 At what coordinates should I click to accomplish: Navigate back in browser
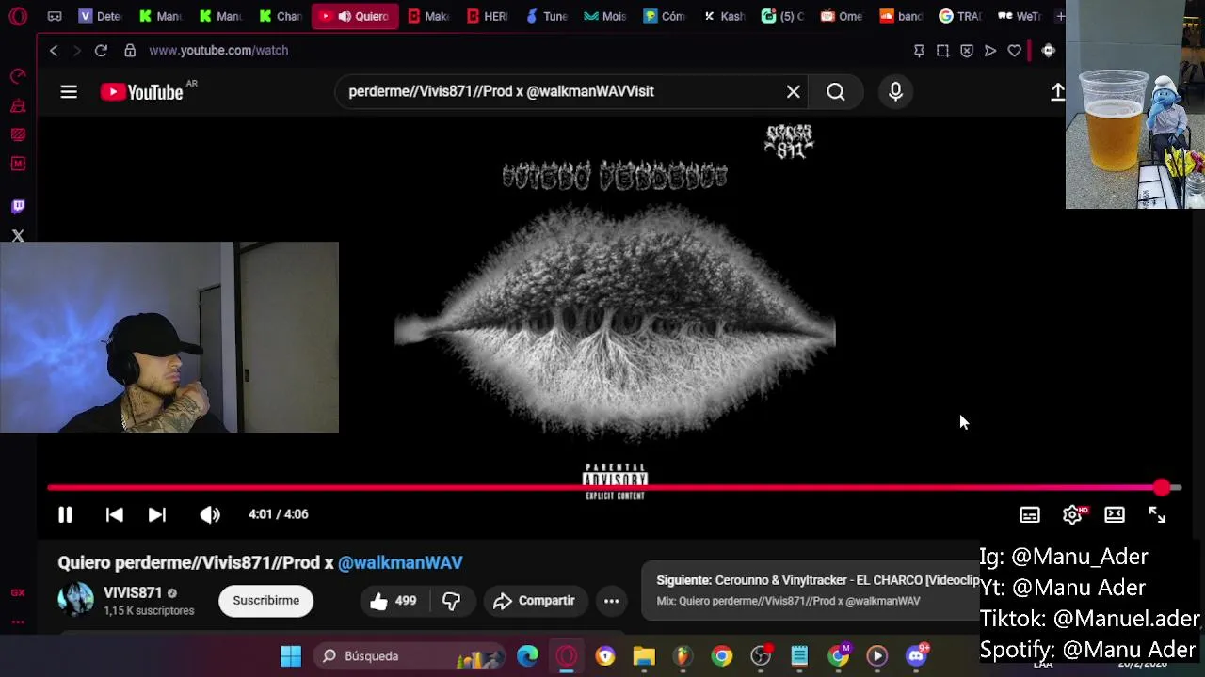(54, 51)
